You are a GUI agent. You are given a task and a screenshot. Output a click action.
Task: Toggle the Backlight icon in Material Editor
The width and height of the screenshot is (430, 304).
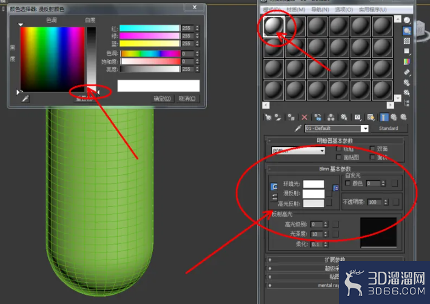[x=407, y=30]
